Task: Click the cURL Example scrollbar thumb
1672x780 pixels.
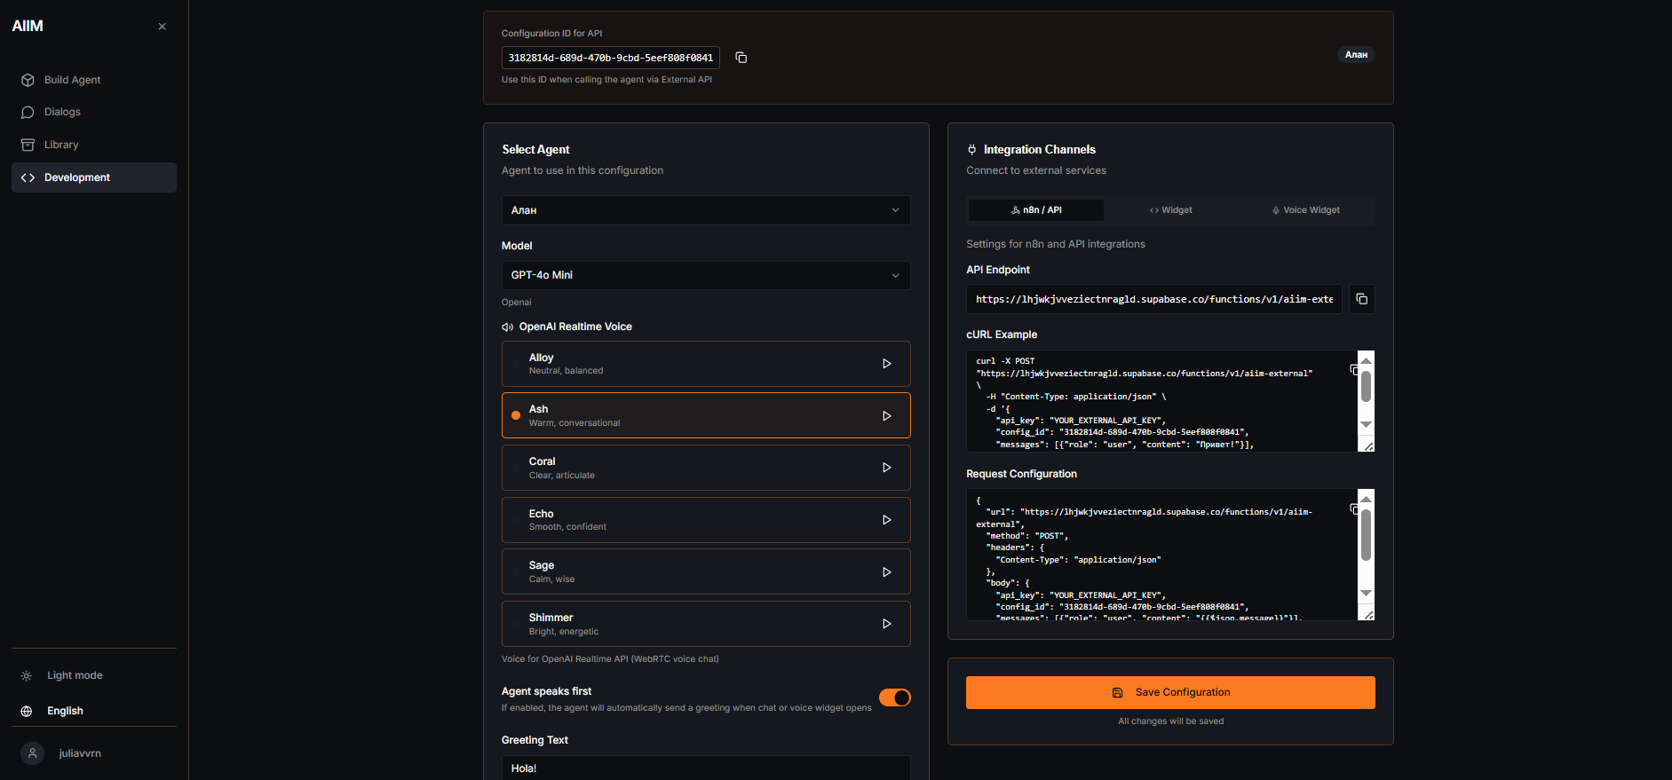Action: click(x=1367, y=386)
